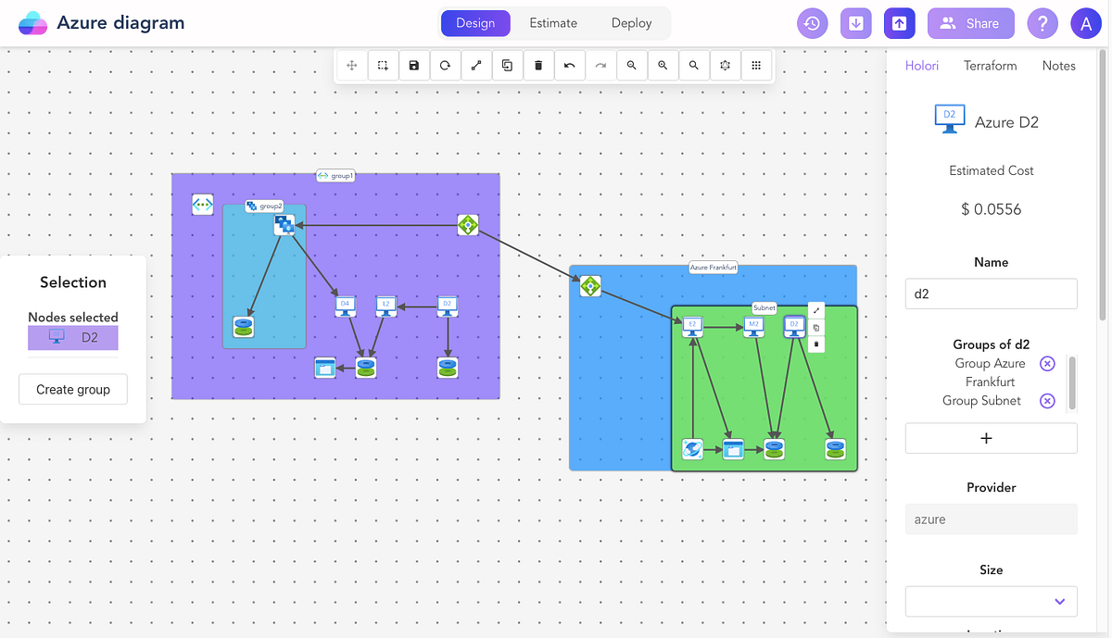Viewport: 1112px width, 638px height.
Task: Open the Size dropdown
Action: [991, 601]
